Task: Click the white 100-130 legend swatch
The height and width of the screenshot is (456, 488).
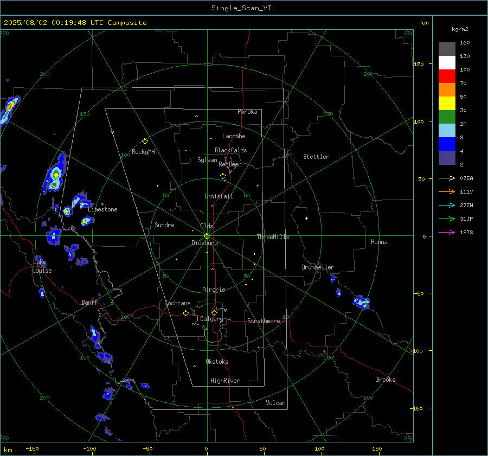Action: click(447, 62)
